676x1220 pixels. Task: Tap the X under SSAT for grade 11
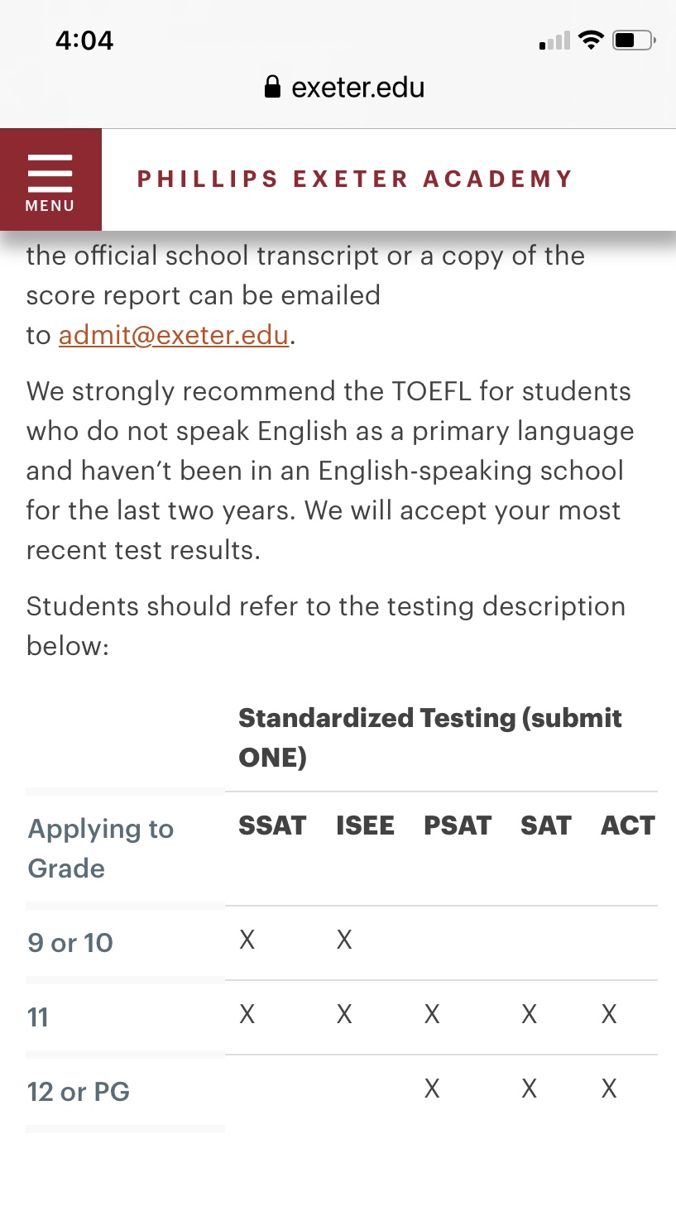pyautogui.click(x=247, y=1014)
